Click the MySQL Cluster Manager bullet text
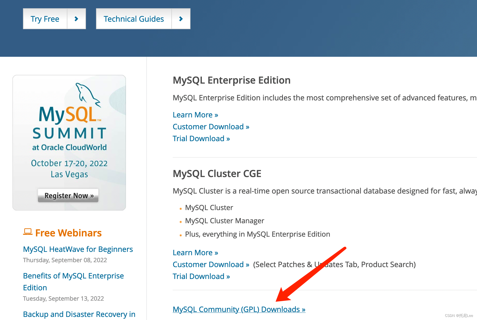477x320 pixels. click(225, 221)
